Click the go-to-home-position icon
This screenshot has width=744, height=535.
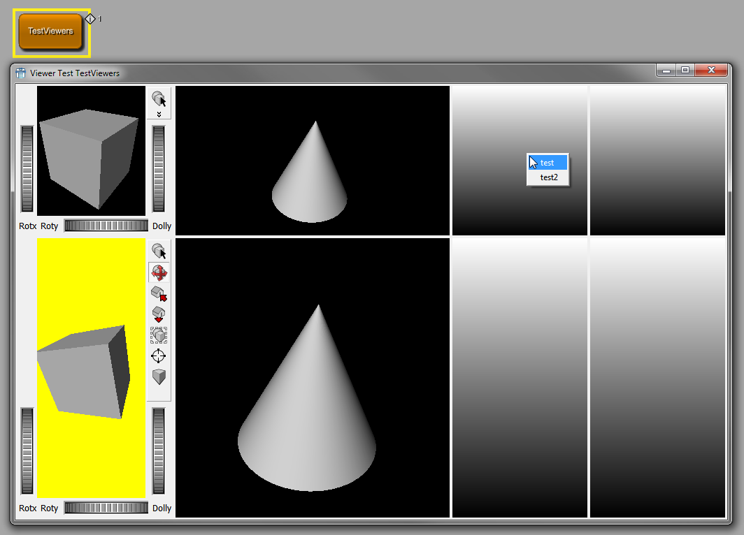[x=159, y=293]
